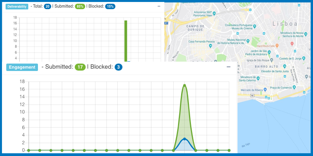Image resolution: width=313 pixels, height=156 pixels.
Task: Click the tall green bar in Deliverability chart
Action: tap(126, 41)
